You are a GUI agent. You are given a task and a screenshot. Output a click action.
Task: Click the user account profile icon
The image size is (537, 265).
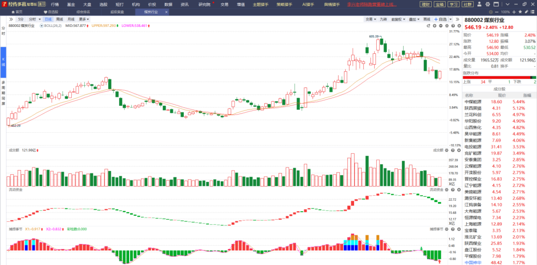[x=479, y=5]
